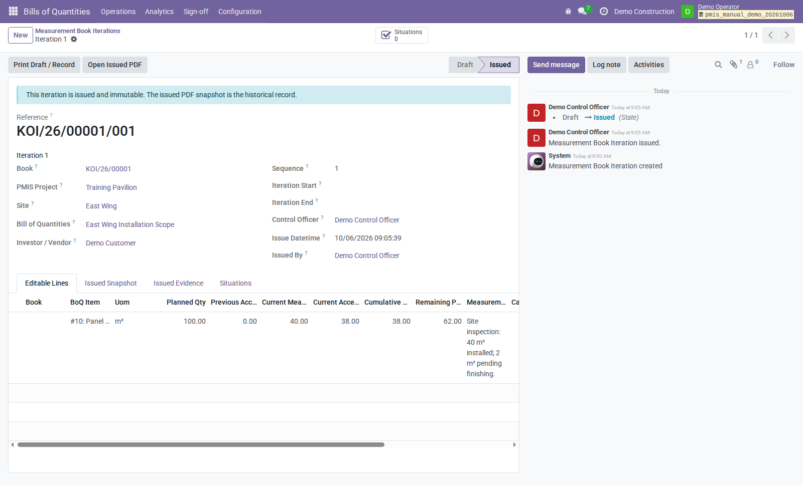
Task: Switch to Issued Evidence tab
Action: (178, 283)
